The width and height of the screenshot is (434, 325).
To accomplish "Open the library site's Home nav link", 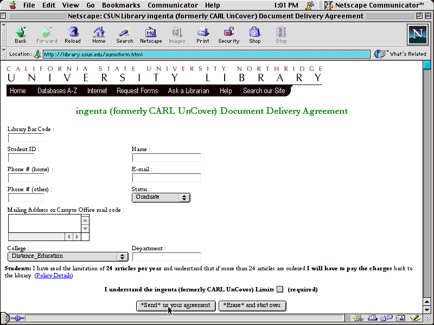I will pyautogui.click(x=18, y=90).
